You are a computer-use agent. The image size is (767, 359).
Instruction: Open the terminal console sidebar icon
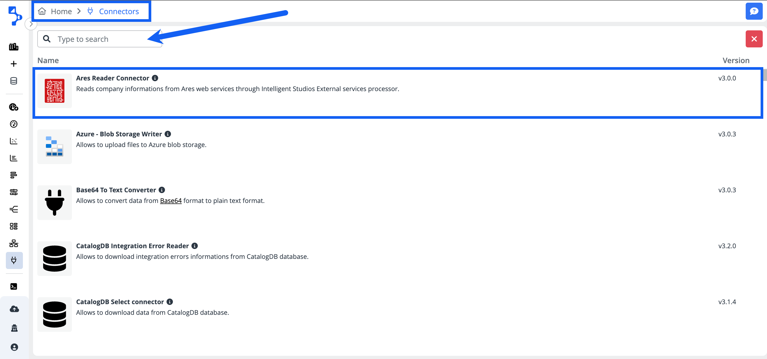coord(14,286)
